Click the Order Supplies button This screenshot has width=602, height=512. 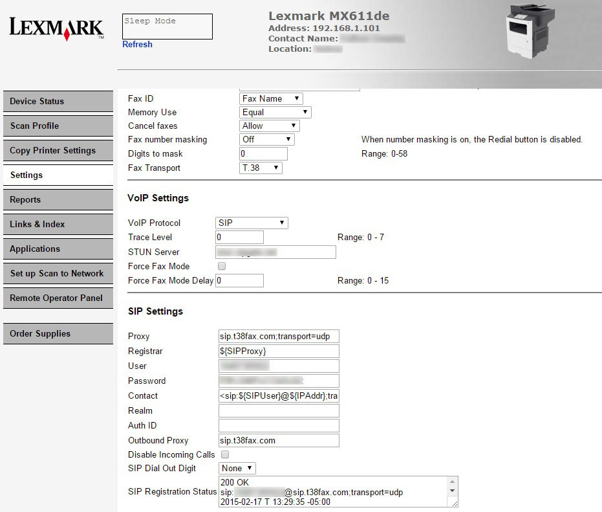pyautogui.click(x=58, y=333)
